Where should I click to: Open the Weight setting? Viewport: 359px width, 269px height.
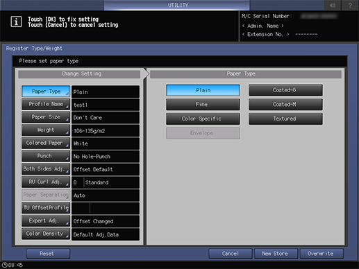[x=46, y=130]
